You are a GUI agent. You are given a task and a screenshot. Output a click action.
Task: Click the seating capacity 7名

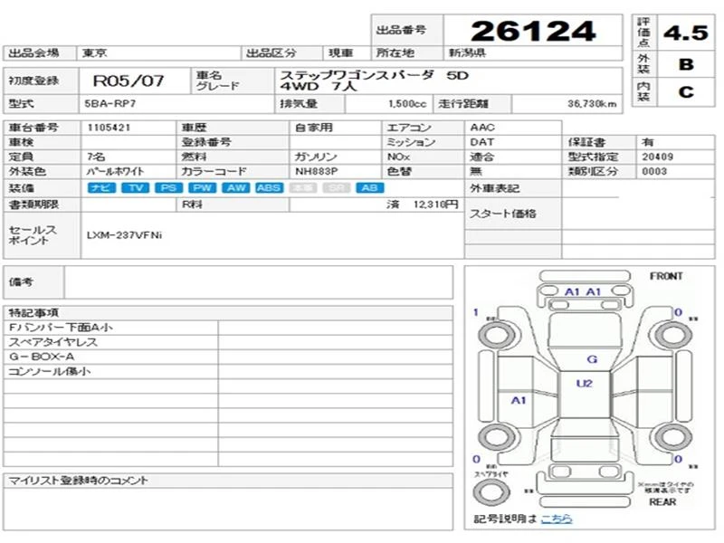pyautogui.click(x=96, y=157)
